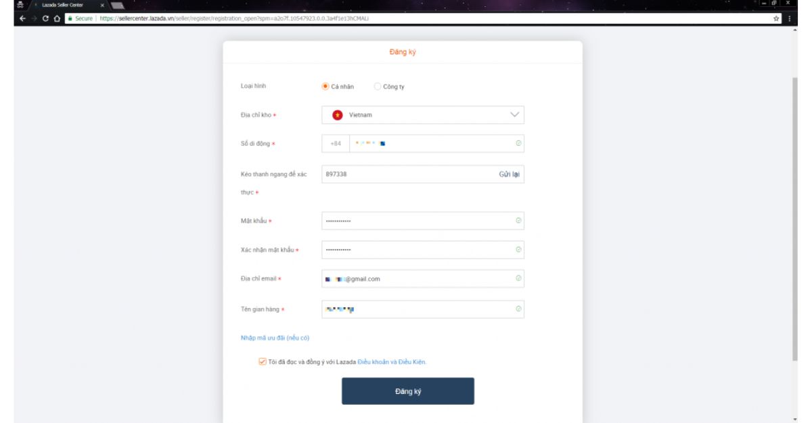The image size is (812, 423).
Task: Click the +84 country code prefix
Action: (336, 143)
